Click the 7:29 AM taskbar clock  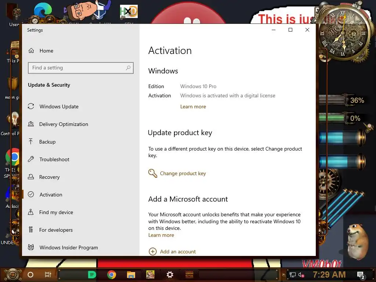coord(329,275)
